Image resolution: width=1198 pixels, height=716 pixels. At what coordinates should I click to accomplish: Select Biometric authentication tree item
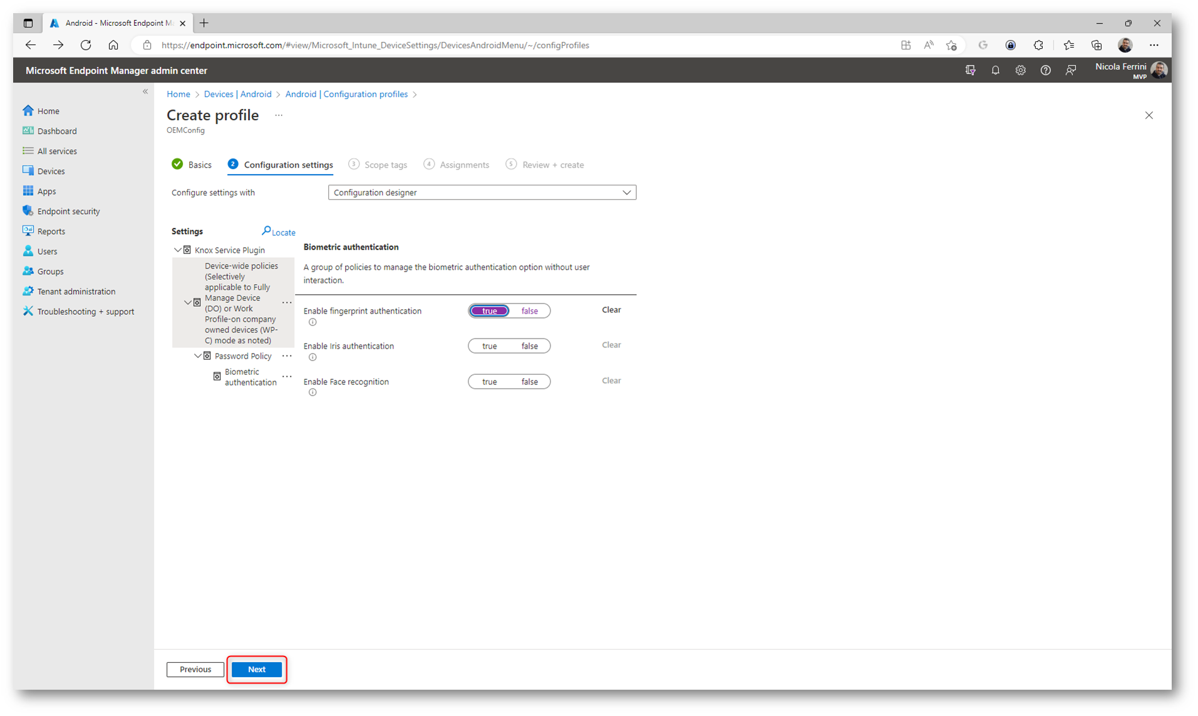tap(250, 377)
